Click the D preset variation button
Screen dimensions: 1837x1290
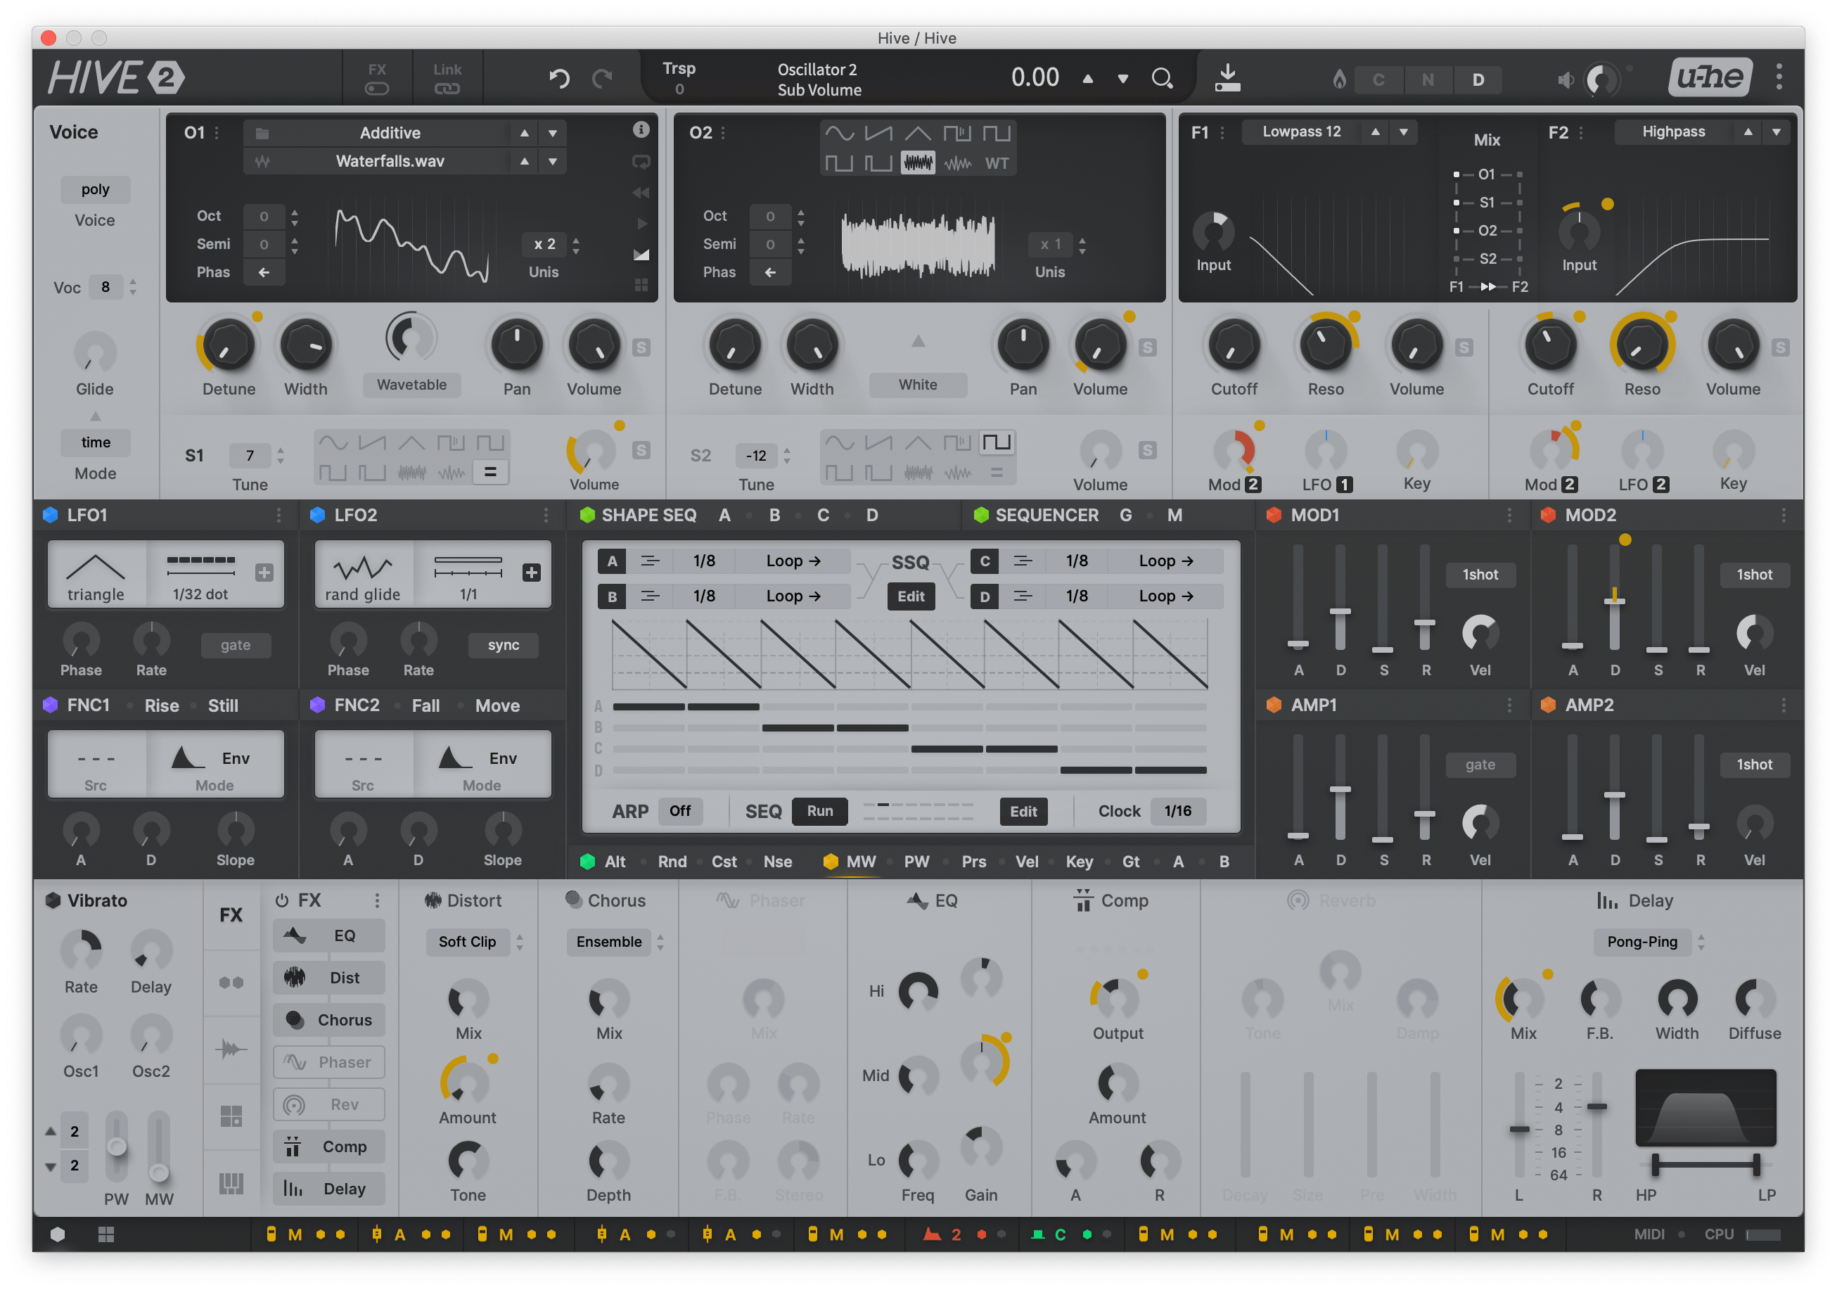tap(1478, 79)
